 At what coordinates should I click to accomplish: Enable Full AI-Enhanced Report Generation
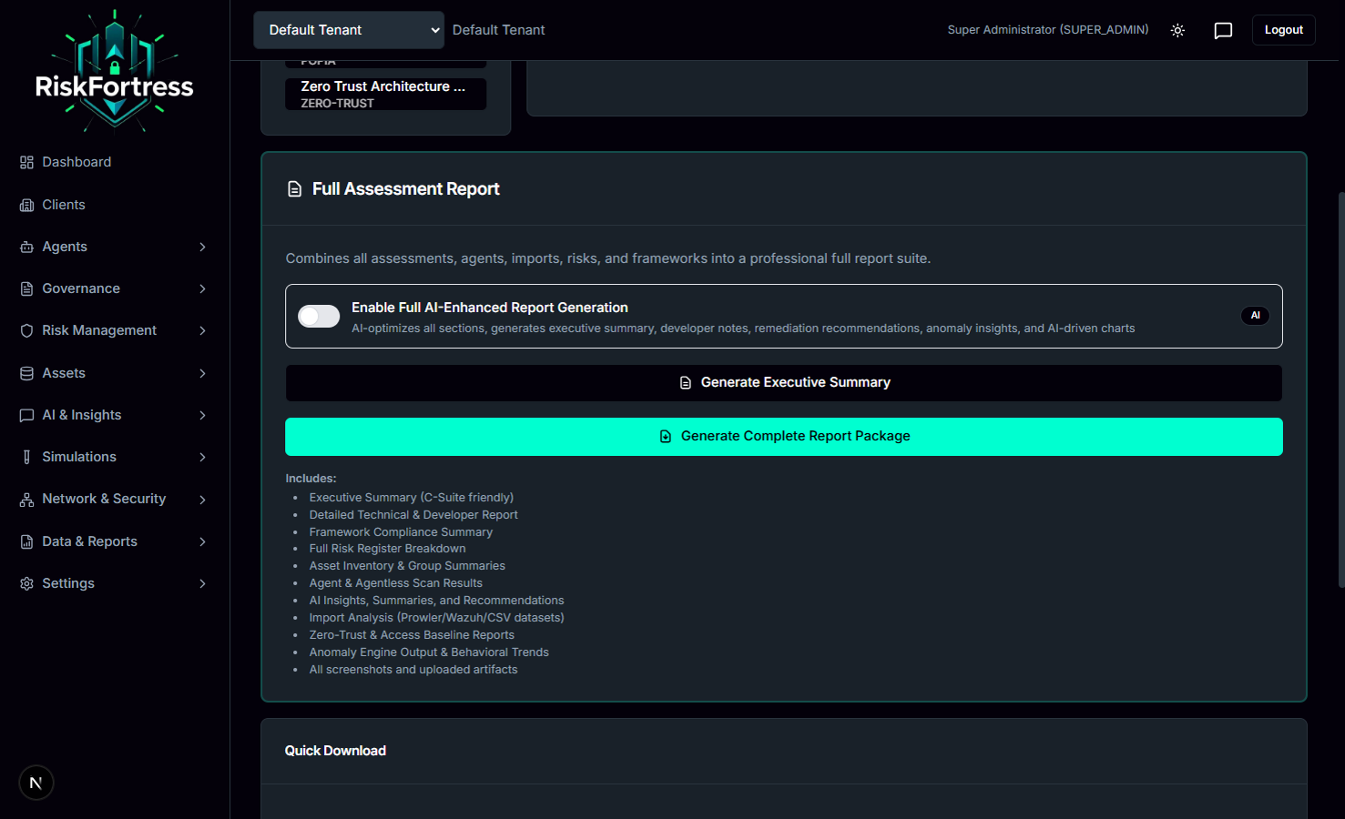tap(318, 315)
